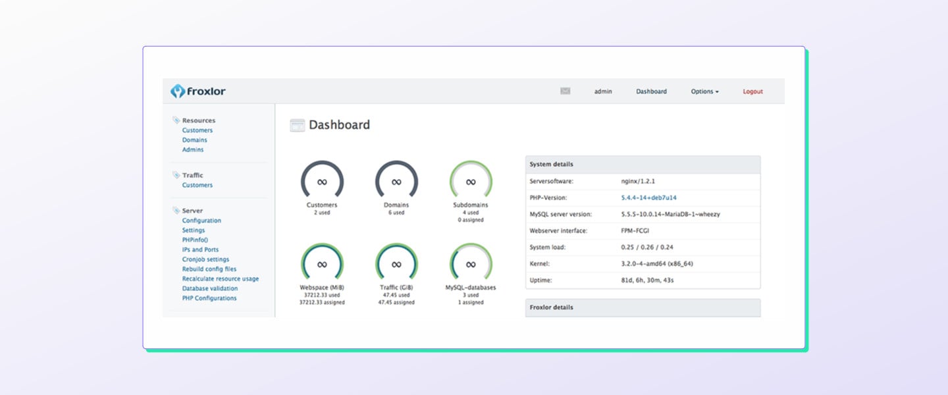948x395 pixels.
Task: Log out via the Logout link
Action: [753, 92]
